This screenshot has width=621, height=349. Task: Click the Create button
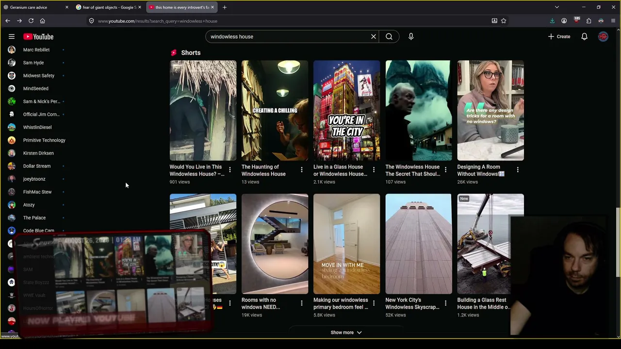pyautogui.click(x=559, y=36)
